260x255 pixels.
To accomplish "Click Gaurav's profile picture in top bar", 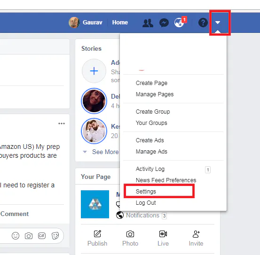I will click(74, 23).
